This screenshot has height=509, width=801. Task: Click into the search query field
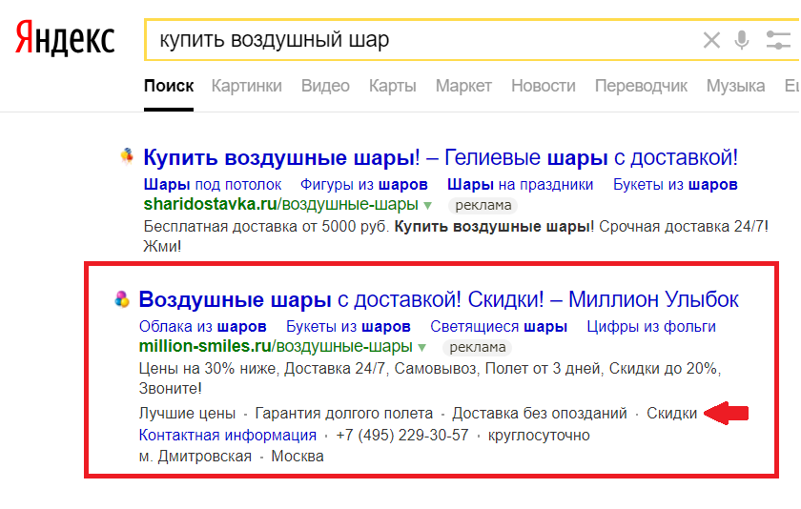point(420,40)
